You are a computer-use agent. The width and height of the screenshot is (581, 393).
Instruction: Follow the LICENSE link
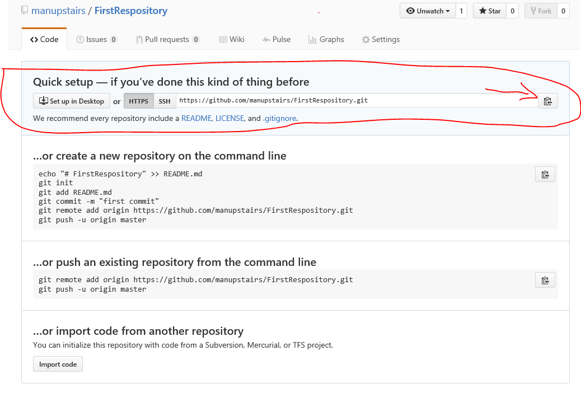(x=229, y=118)
